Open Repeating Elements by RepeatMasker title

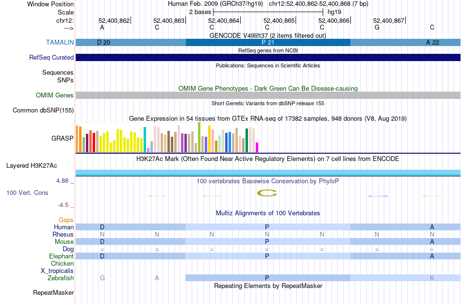point(268,286)
